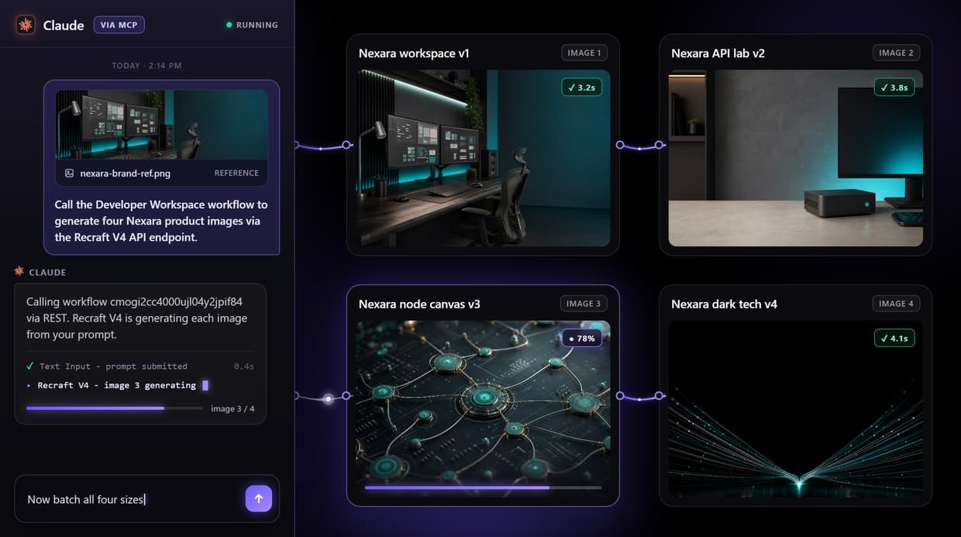Viewport: 961px width, 537px height.
Task: Click the Nexara dark tech v4 title
Action: click(724, 304)
